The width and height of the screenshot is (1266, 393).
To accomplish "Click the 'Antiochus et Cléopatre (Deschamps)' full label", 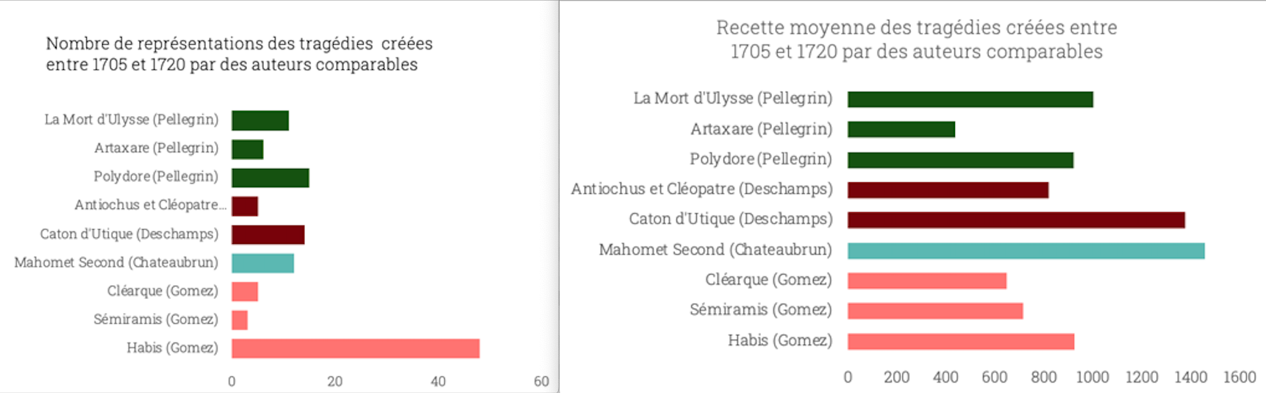I will 701,189.
